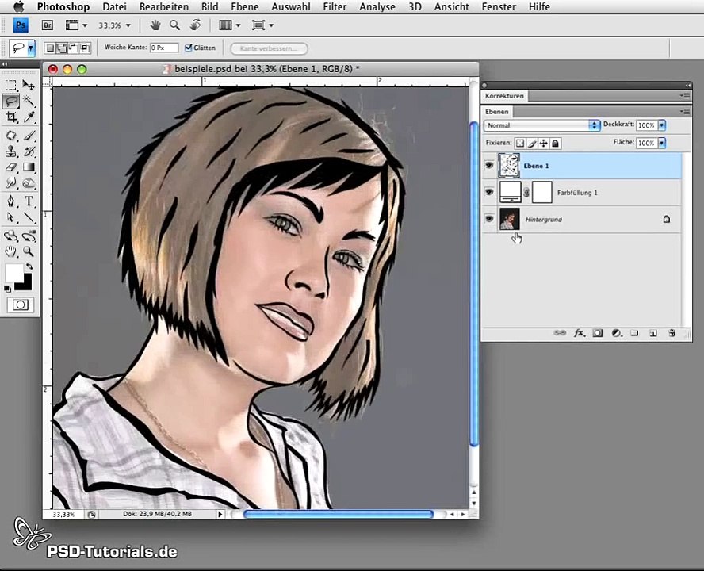Open the Ebene menu
Screen dimensions: 704x571
245,6
